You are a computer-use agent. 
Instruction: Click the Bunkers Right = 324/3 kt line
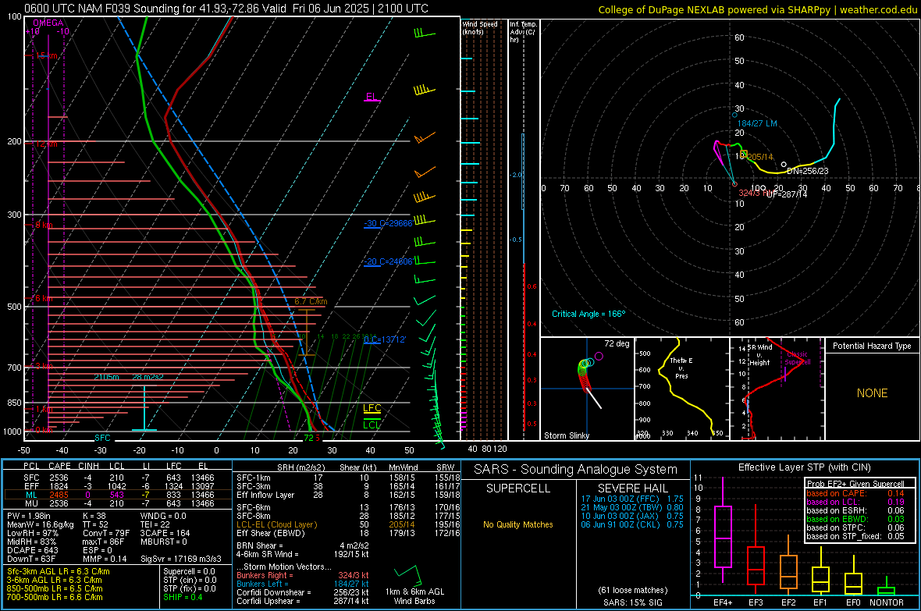(303, 575)
